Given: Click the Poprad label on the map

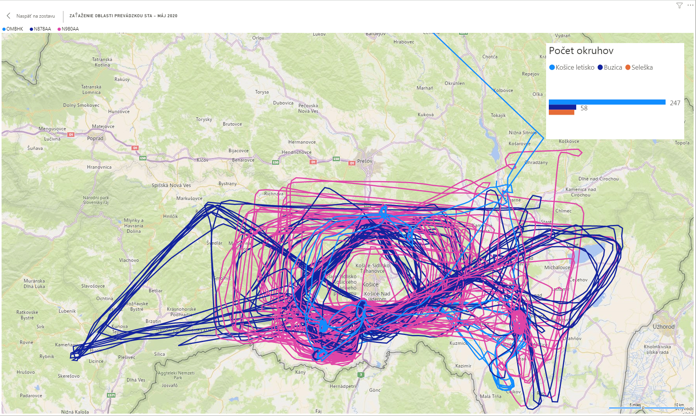Looking at the screenshot, I should pyautogui.click(x=95, y=139).
